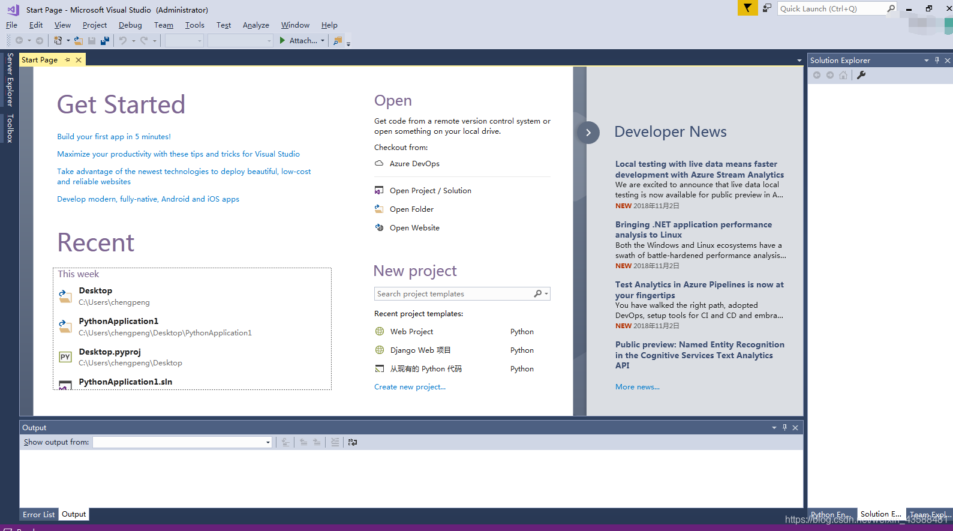Click the Solution Explorer Home icon

pos(843,75)
